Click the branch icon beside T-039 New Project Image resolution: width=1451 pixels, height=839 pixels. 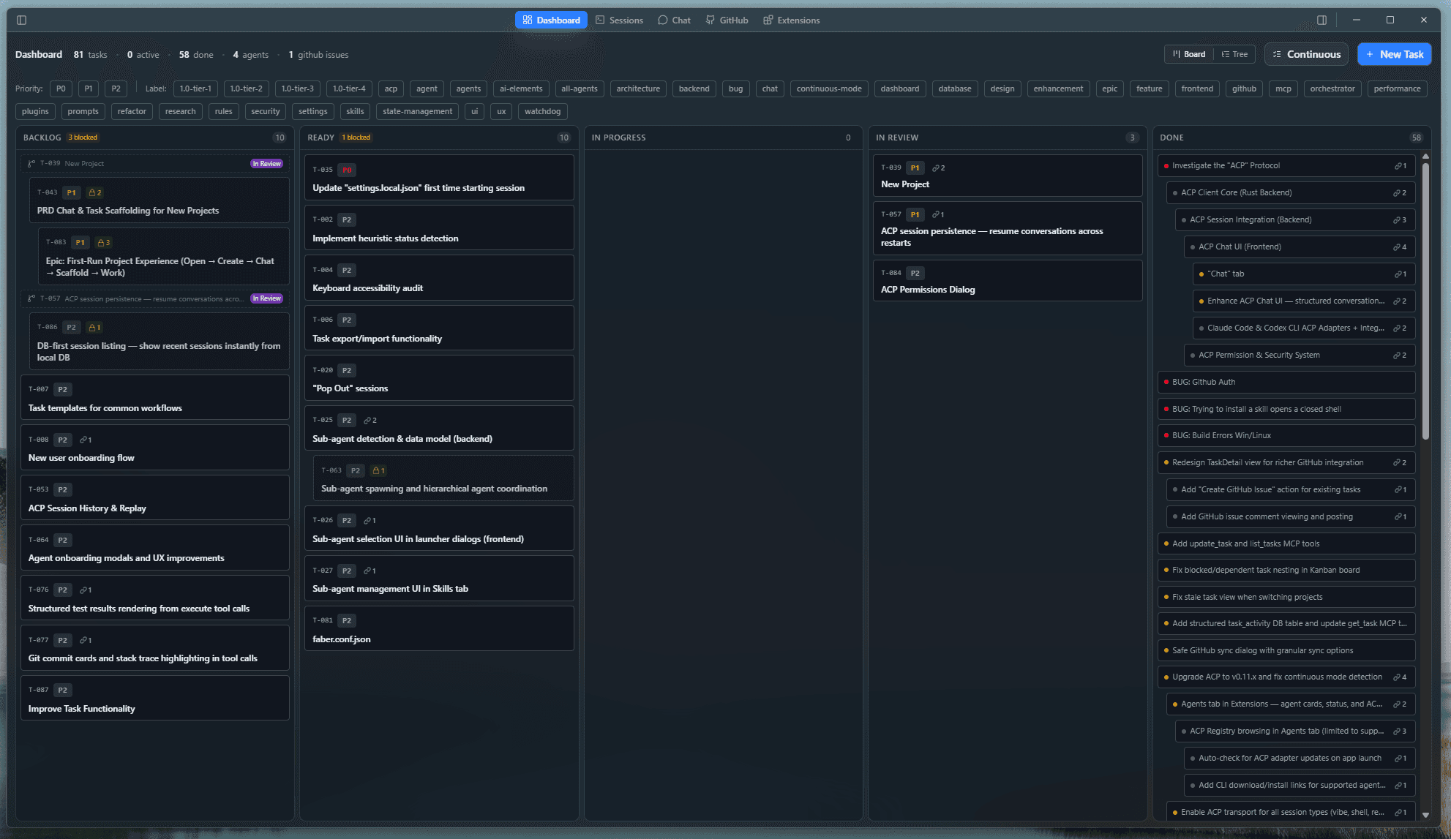[x=31, y=164]
